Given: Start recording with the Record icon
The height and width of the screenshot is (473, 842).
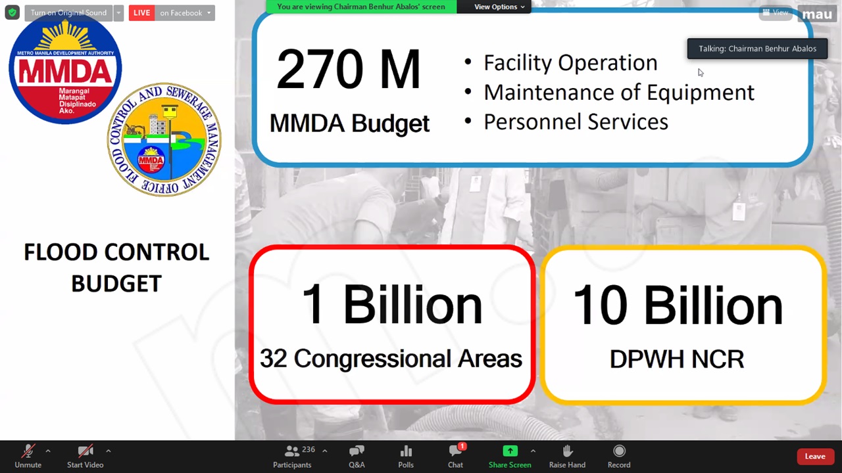Looking at the screenshot, I should tap(618, 456).
